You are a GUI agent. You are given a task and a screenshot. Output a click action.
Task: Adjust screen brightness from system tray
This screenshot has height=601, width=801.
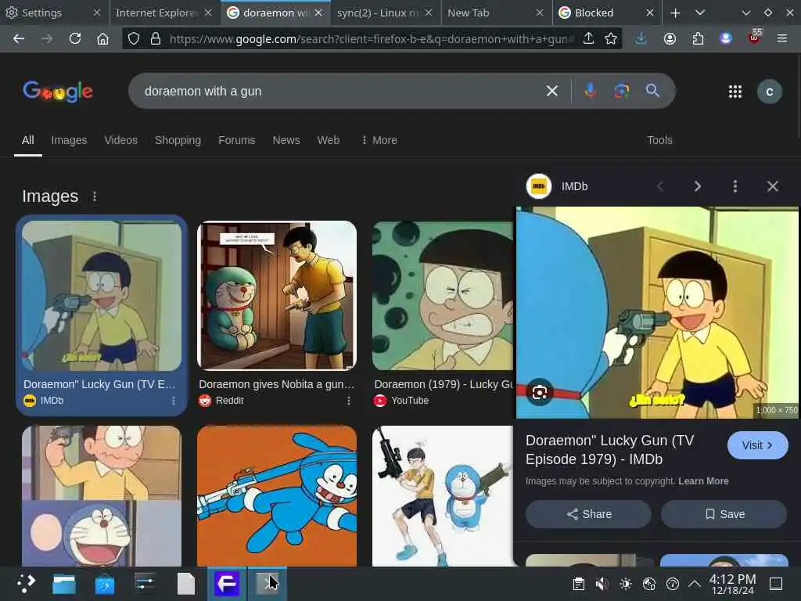pyautogui.click(x=625, y=583)
